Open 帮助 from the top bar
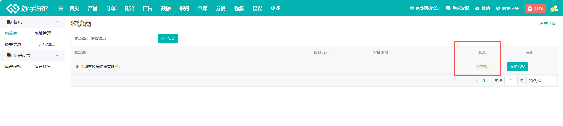563x126 pixels. (x=482, y=9)
